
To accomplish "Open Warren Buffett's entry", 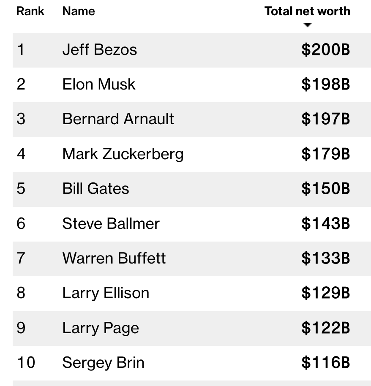I will pos(114,258).
